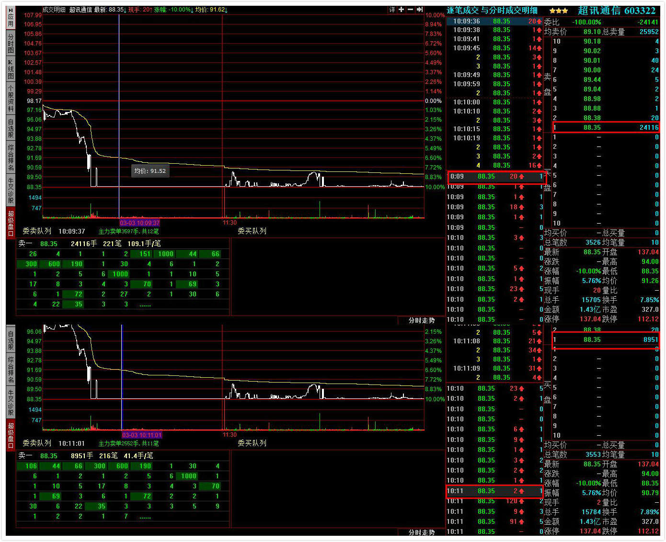Click the red up arrow on the 10:09:36 trade
This screenshot has height=542, width=666.
(x=539, y=21)
